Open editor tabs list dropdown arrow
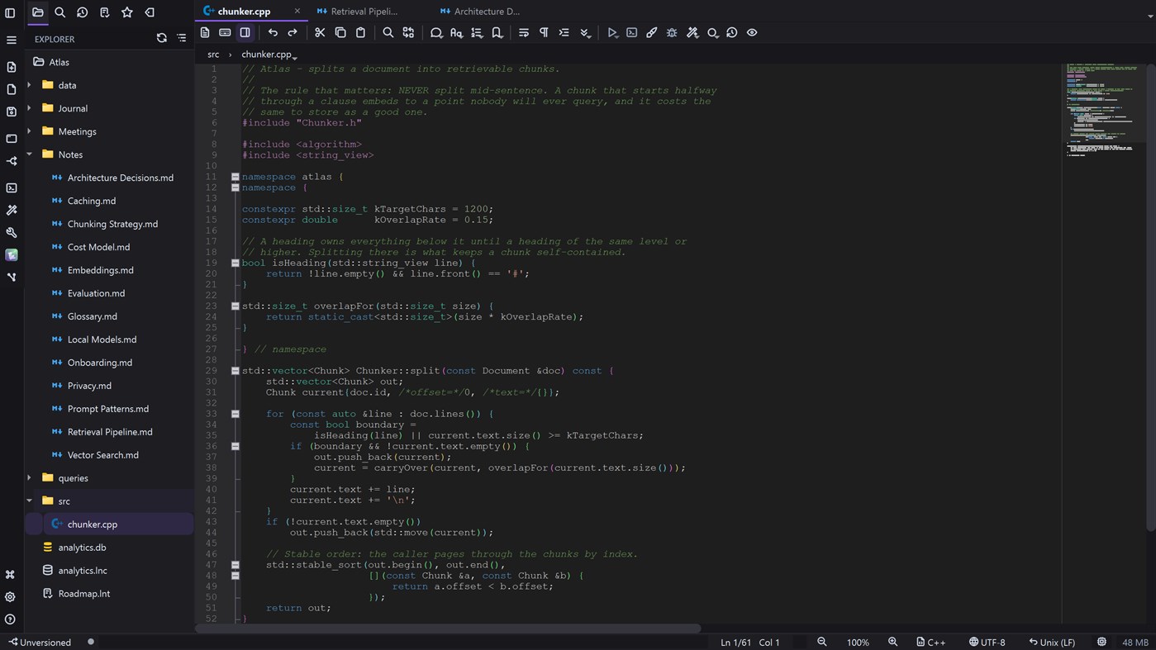The width and height of the screenshot is (1156, 650). click(x=1151, y=15)
